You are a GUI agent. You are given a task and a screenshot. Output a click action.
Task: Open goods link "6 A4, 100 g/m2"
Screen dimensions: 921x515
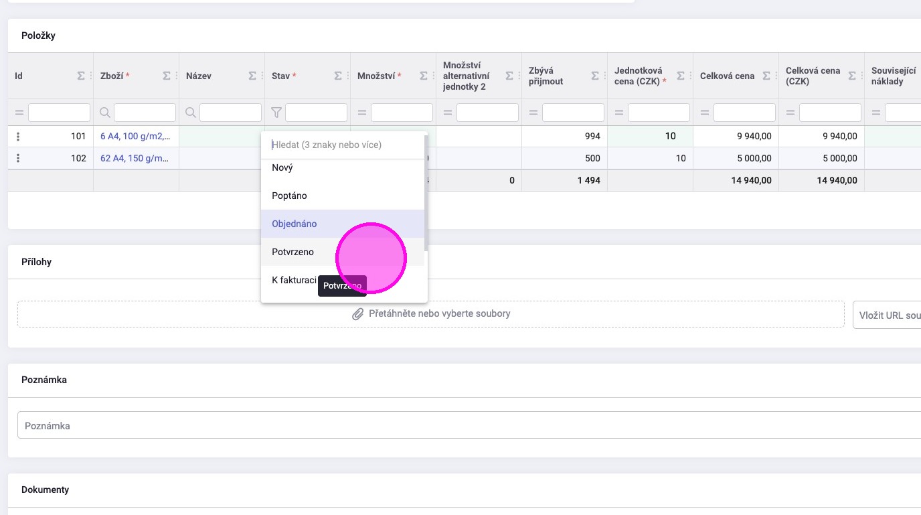point(135,137)
